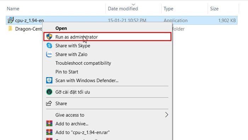This screenshot has width=248, height=140.
Task: Click the Skype icon in context menu
Action: click(x=49, y=45)
